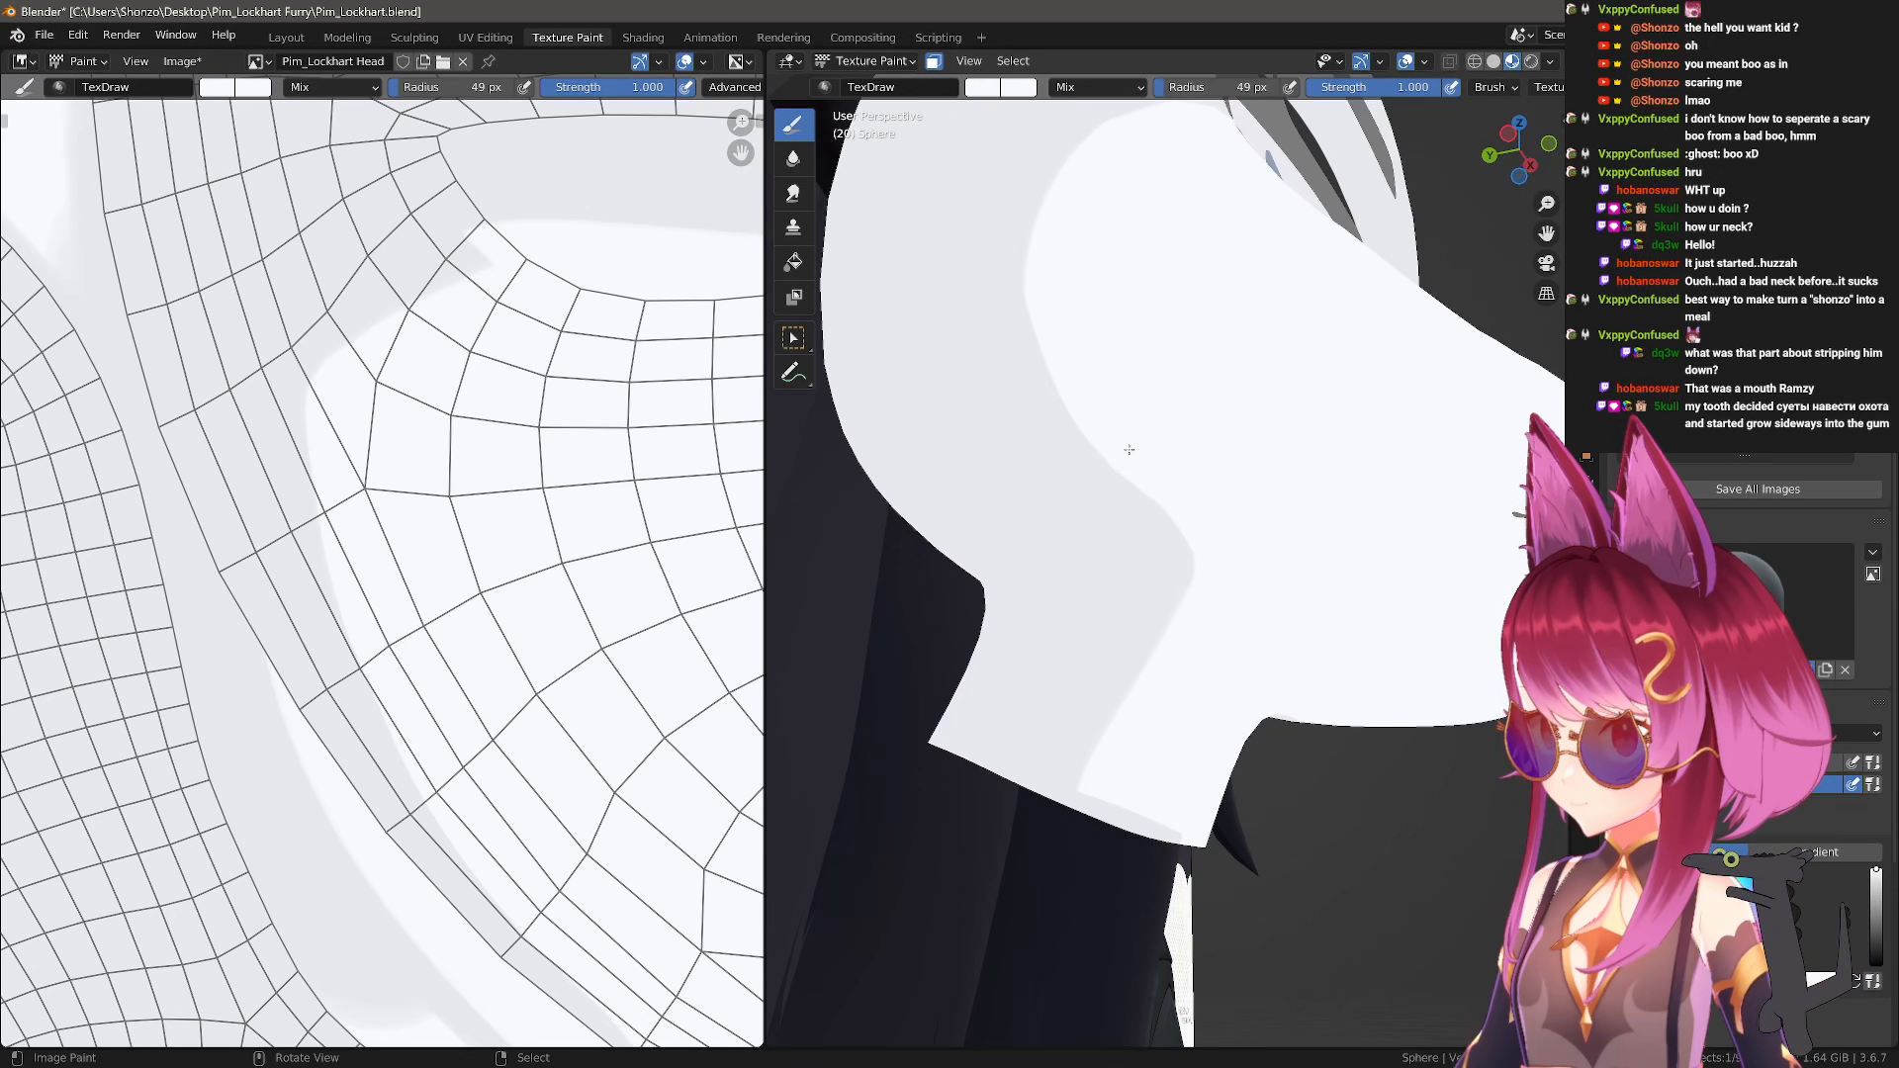Screen dimensions: 1899x1068
Task: Toggle radius pressure sensitivity in image editor
Action: coord(524,87)
